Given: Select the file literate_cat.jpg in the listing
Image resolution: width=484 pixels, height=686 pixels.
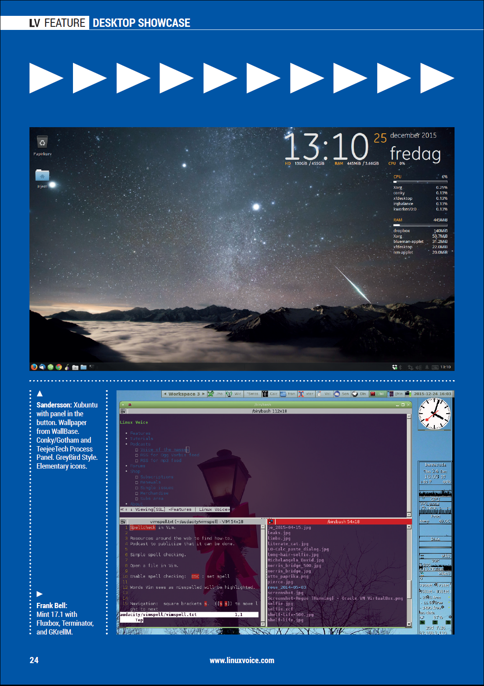Looking at the screenshot, I should [288, 544].
